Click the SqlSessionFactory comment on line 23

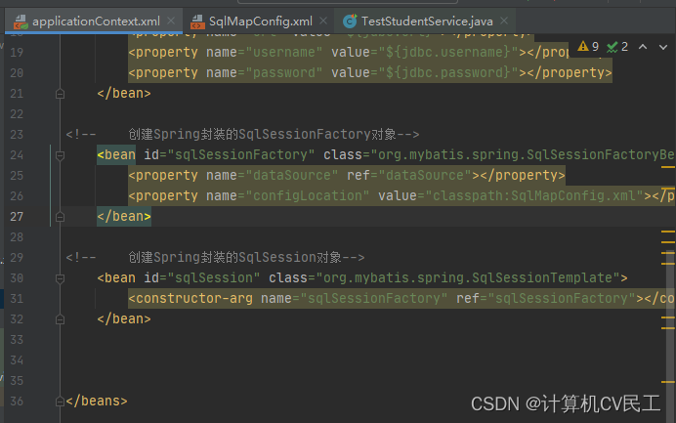pos(242,135)
